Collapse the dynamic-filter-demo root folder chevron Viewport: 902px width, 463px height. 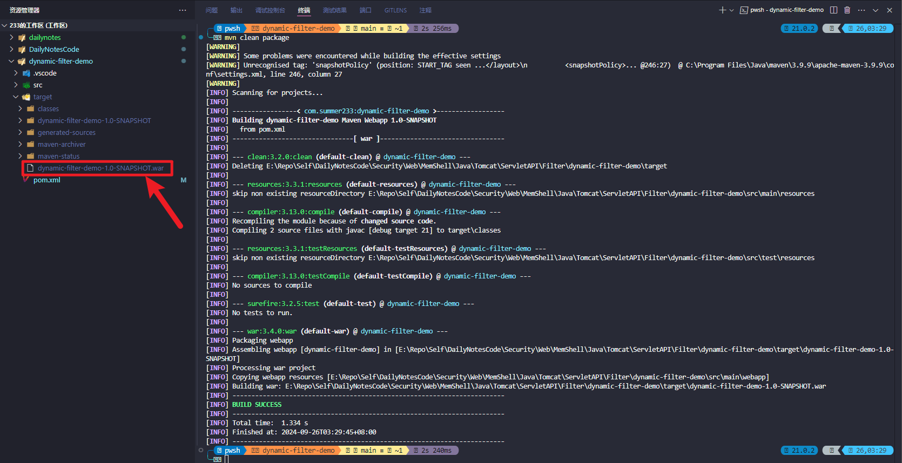click(11, 61)
